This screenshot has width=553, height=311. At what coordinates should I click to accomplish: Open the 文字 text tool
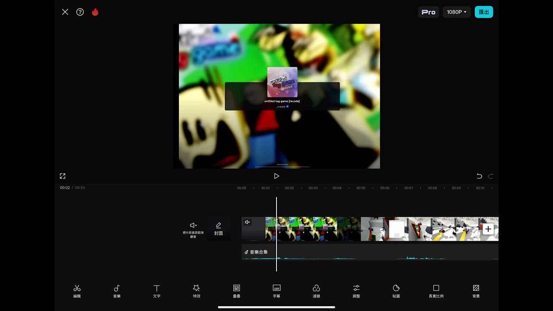point(156,291)
